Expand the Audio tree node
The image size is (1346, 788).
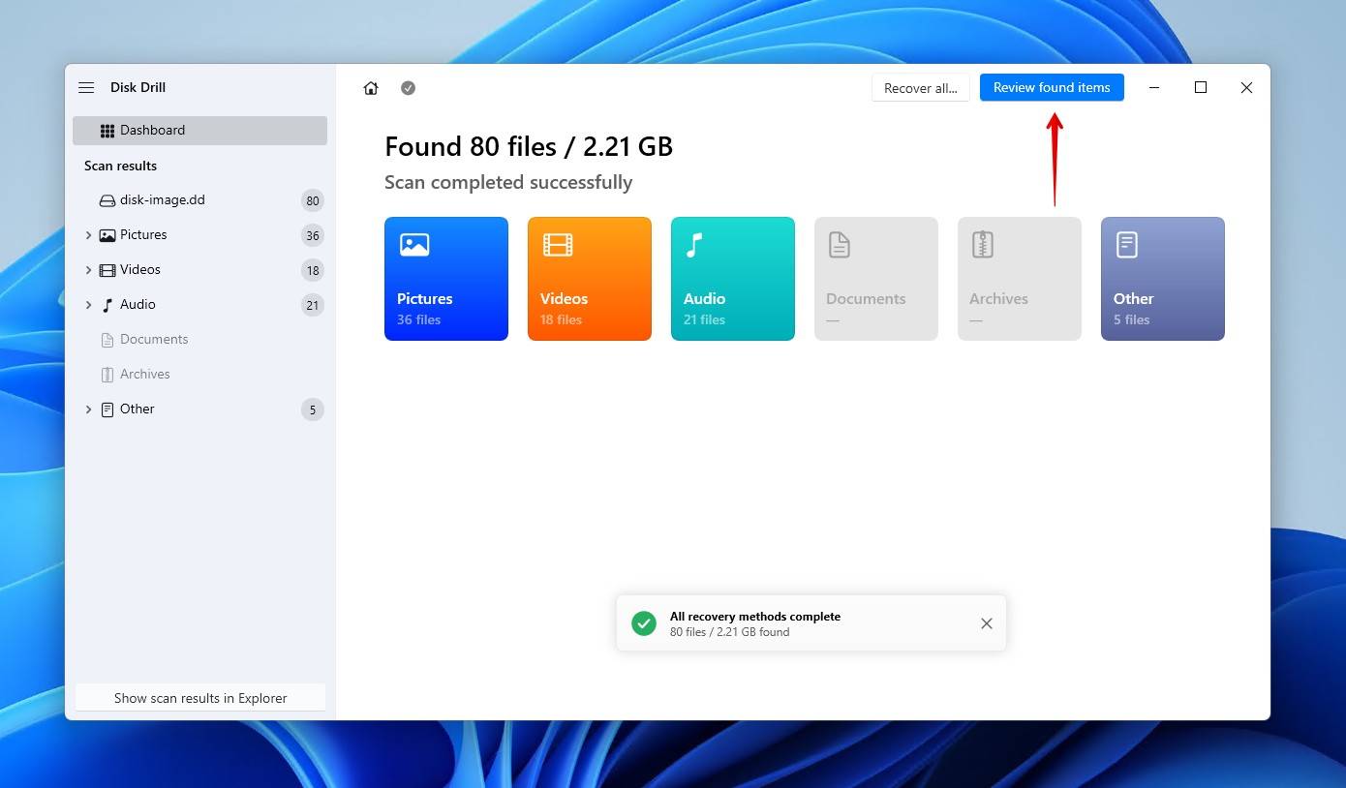[x=88, y=305]
